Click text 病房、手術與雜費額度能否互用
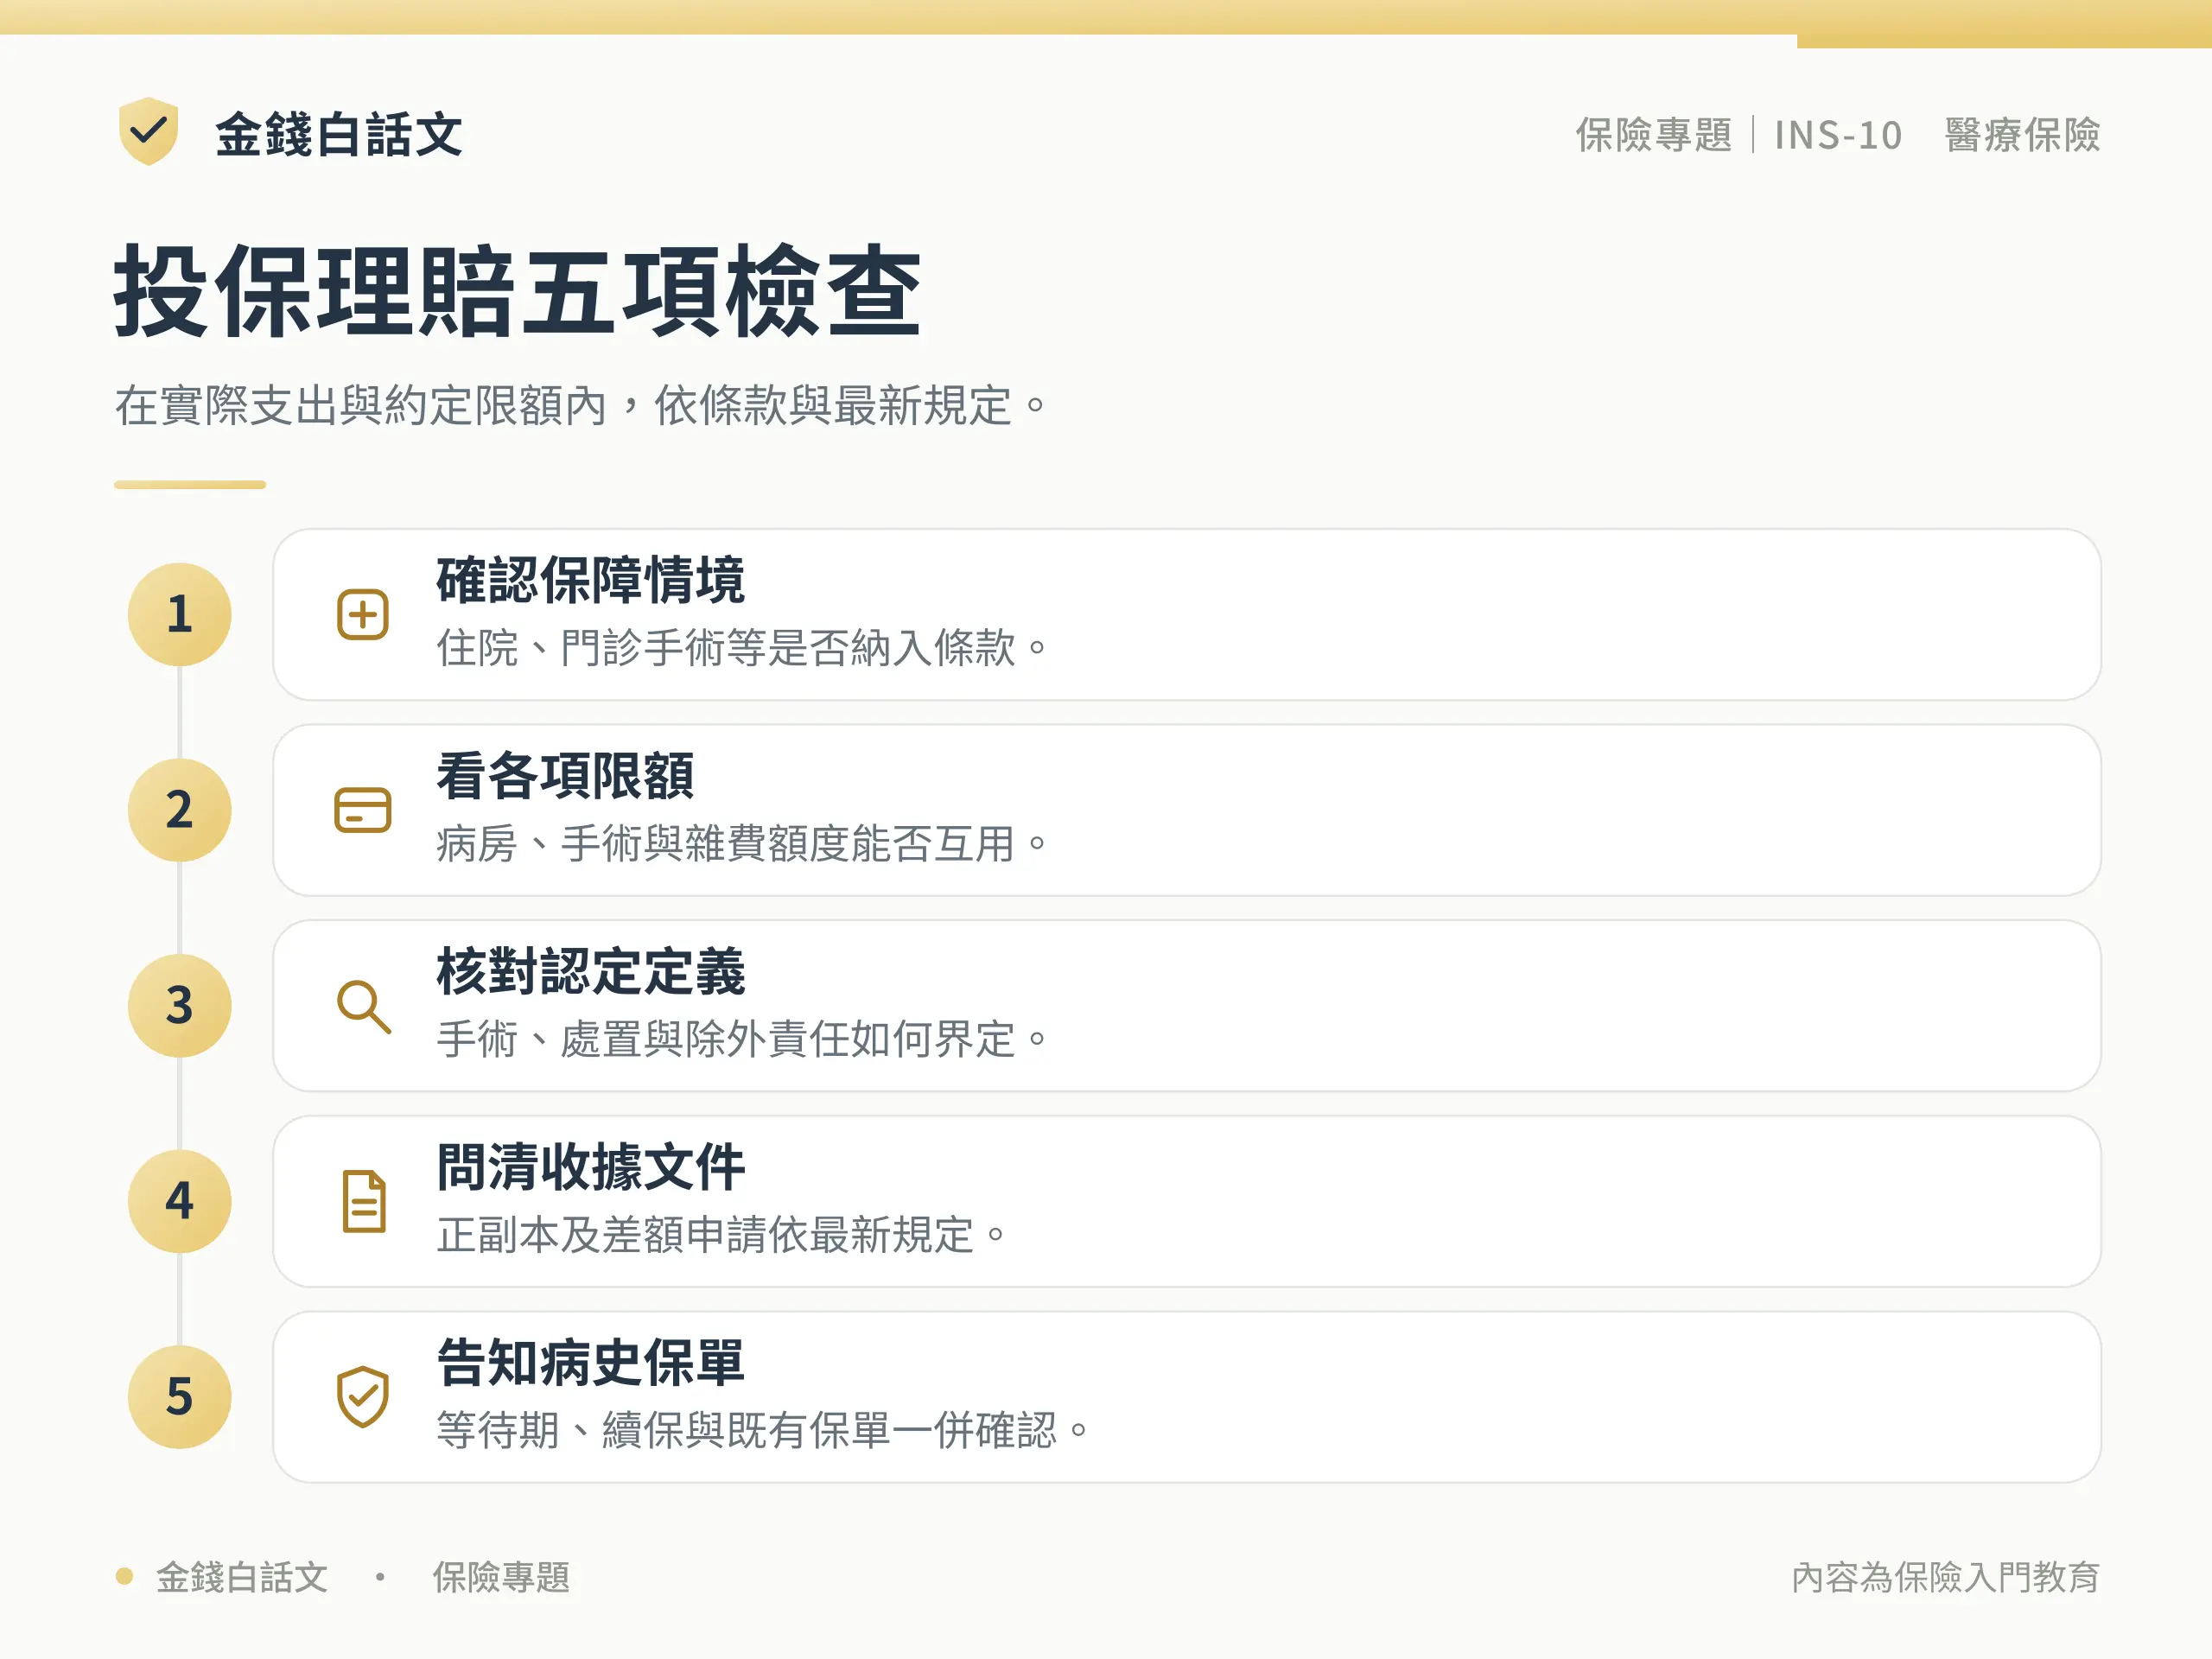The height and width of the screenshot is (1659, 2212). click(x=742, y=844)
